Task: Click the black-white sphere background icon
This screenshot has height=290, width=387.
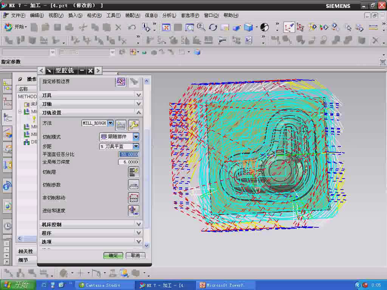Action: coord(264,27)
